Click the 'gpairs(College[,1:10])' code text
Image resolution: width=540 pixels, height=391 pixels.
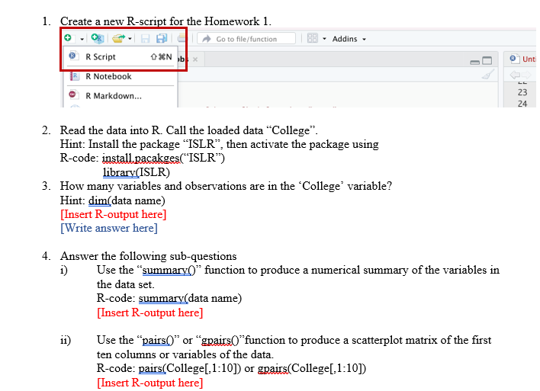point(312,368)
